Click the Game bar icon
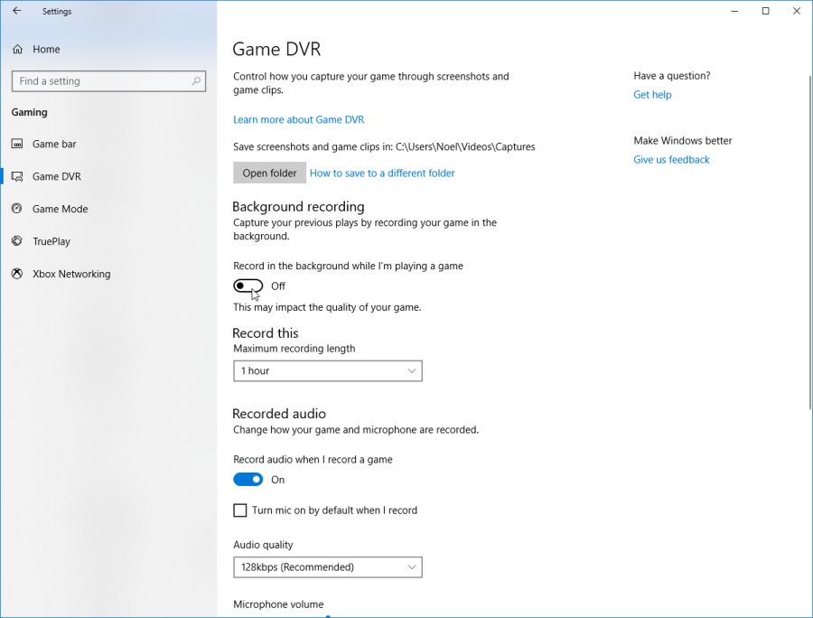Viewport: 813px width, 618px height. click(17, 145)
